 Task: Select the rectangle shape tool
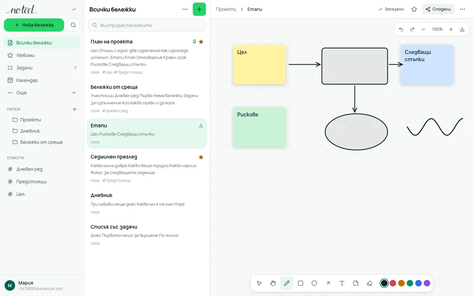click(301, 283)
